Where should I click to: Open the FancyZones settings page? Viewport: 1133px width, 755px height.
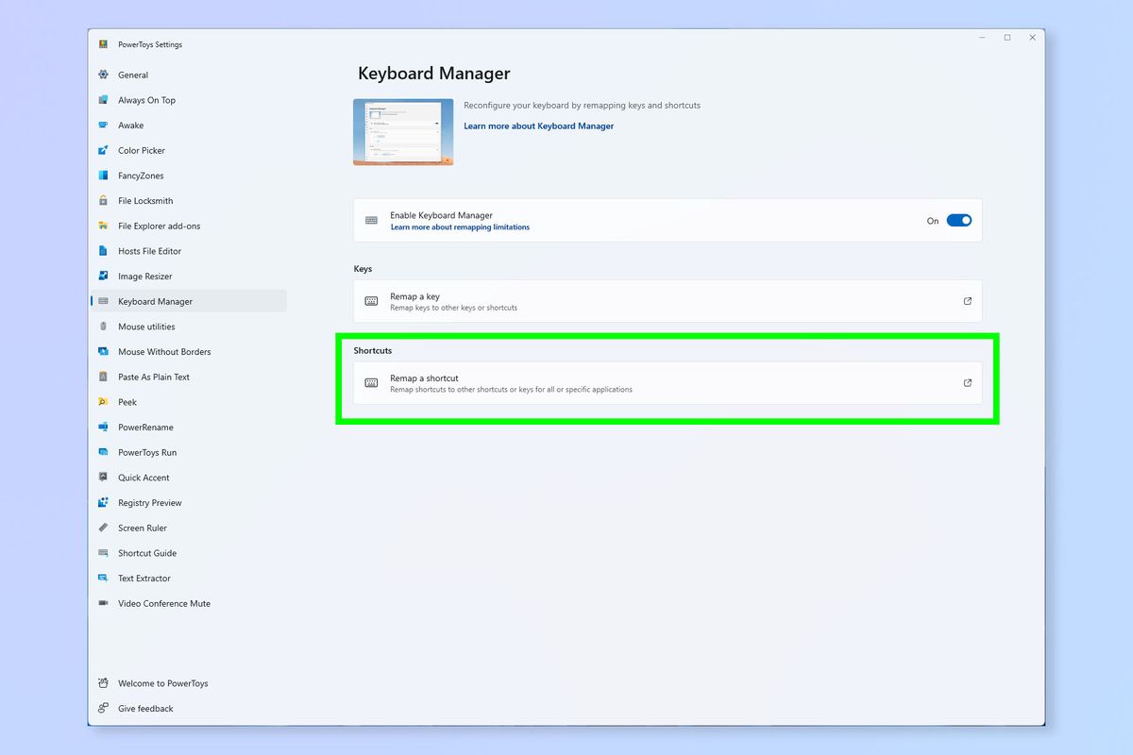point(138,176)
